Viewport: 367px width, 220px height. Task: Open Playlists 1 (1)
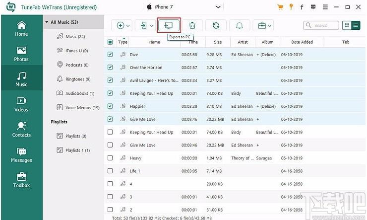coord(73,150)
